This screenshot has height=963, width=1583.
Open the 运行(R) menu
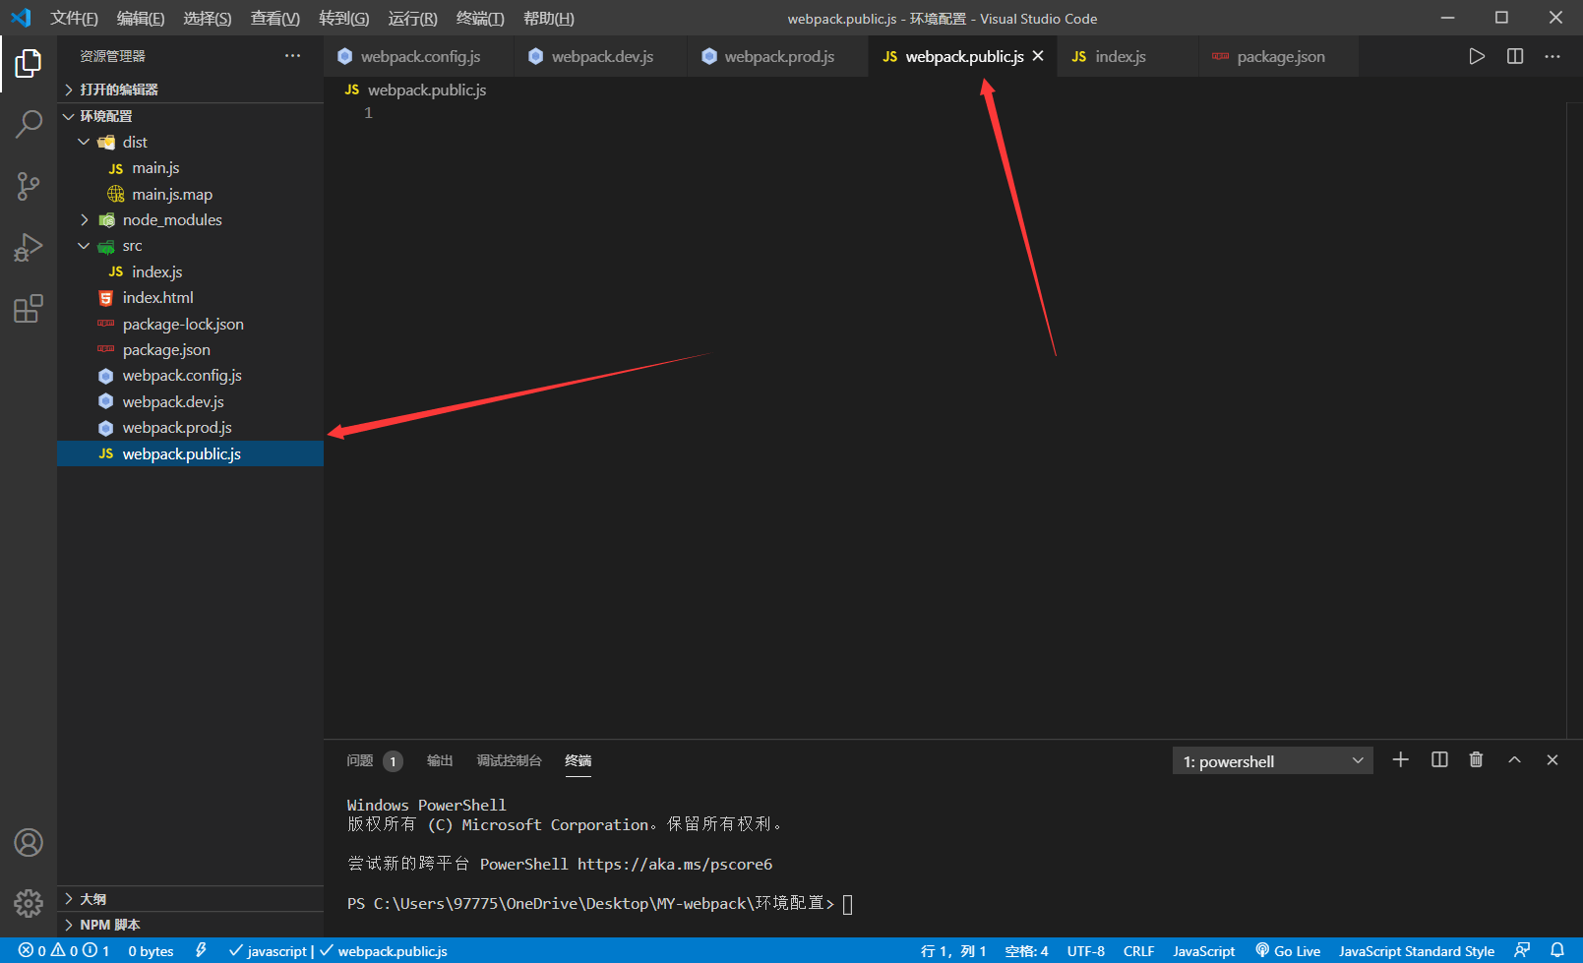(x=413, y=18)
